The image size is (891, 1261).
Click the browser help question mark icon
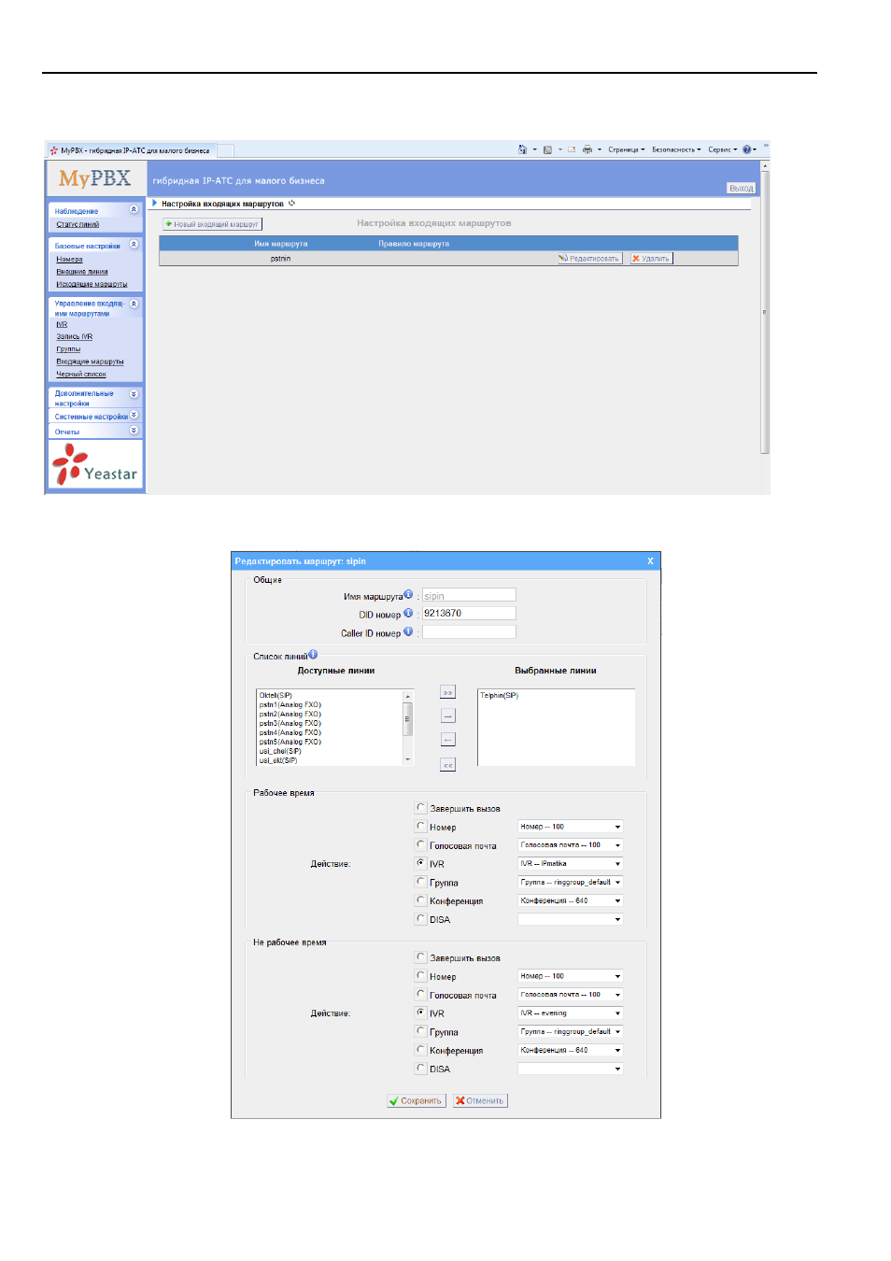tap(746, 149)
